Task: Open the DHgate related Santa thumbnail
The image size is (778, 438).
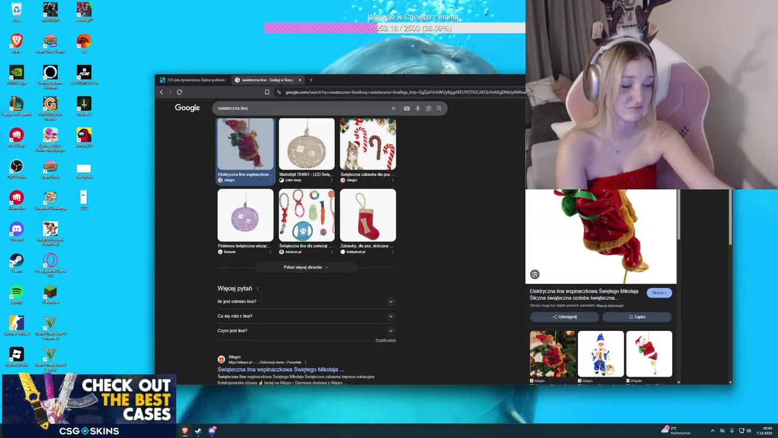Action: [649, 354]
